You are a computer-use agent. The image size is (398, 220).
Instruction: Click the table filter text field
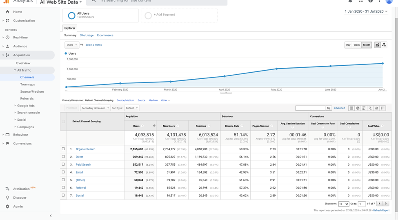coord(311,108)
